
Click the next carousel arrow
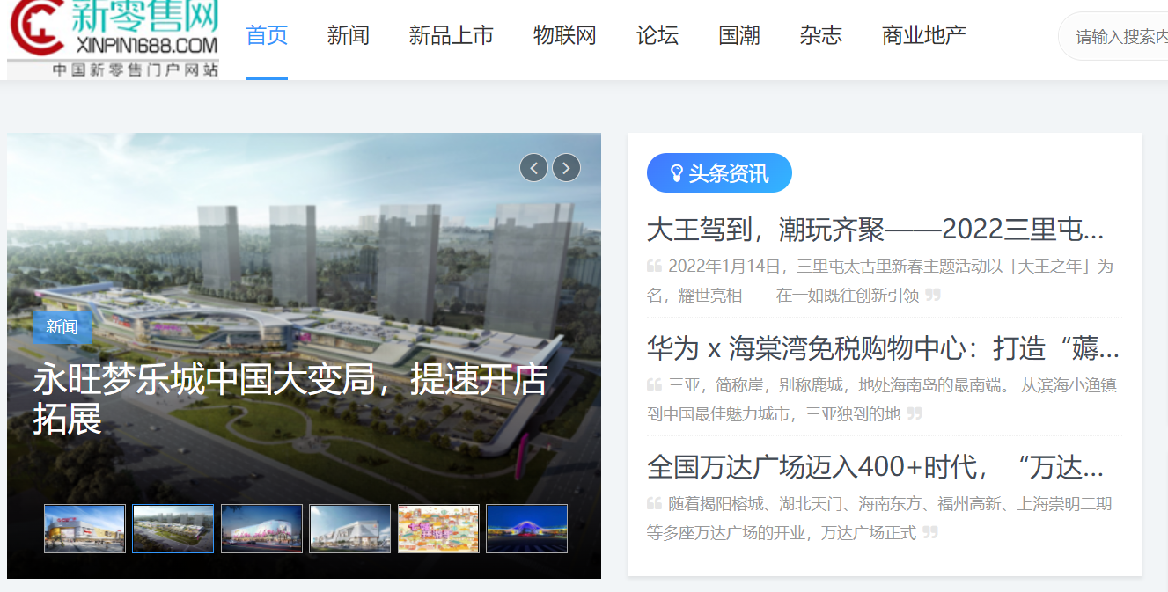565,167
